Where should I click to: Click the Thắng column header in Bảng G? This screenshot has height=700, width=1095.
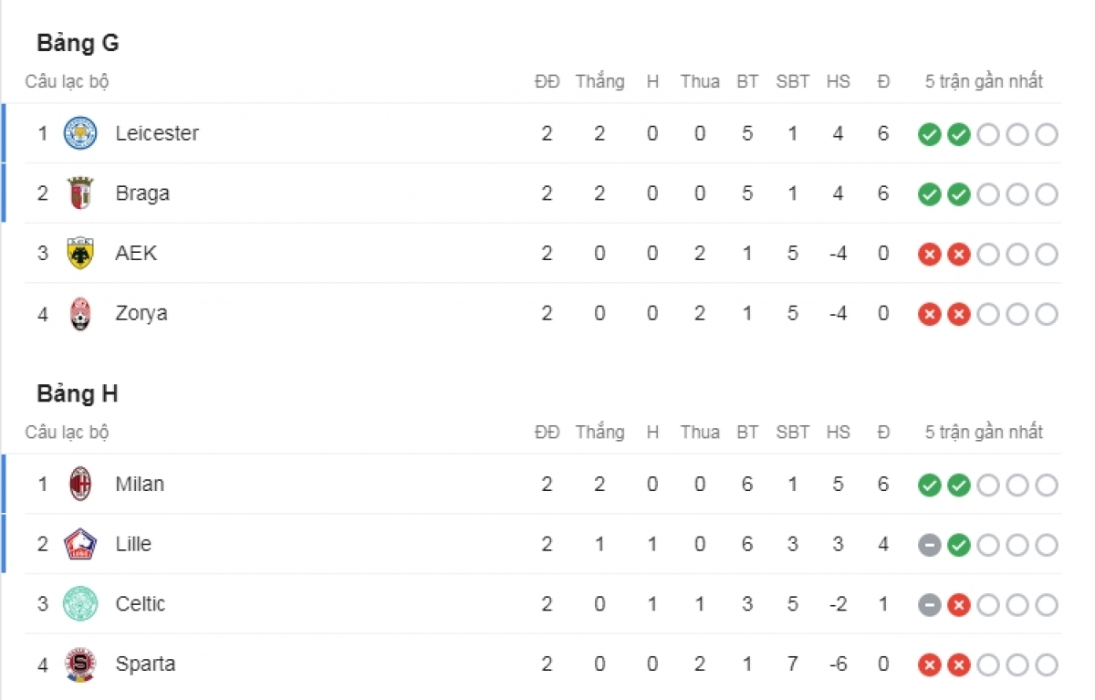[600, 81]
